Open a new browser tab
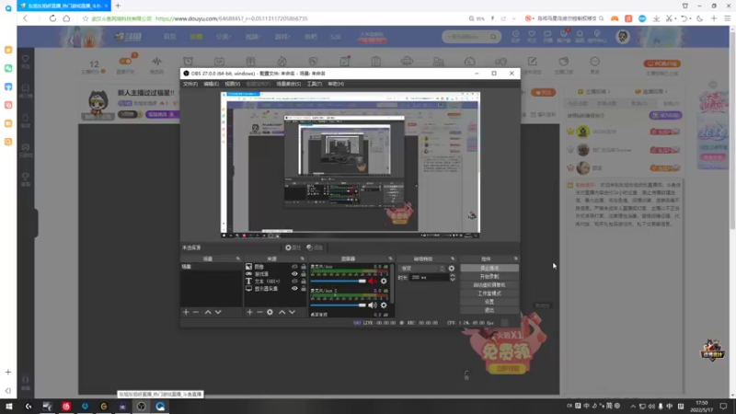736x414 pixels. point(118,6)
